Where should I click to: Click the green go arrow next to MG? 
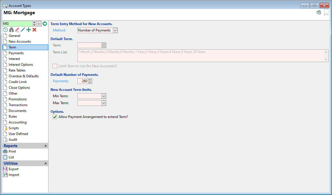pos(45,24)
